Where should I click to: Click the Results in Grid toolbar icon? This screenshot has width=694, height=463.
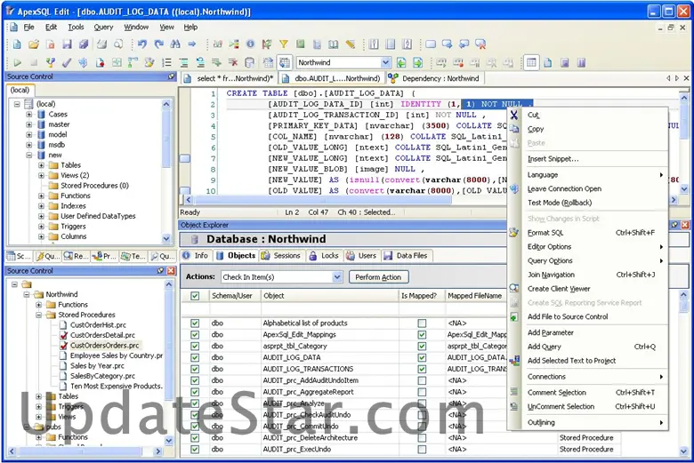(x=531, y=63)
